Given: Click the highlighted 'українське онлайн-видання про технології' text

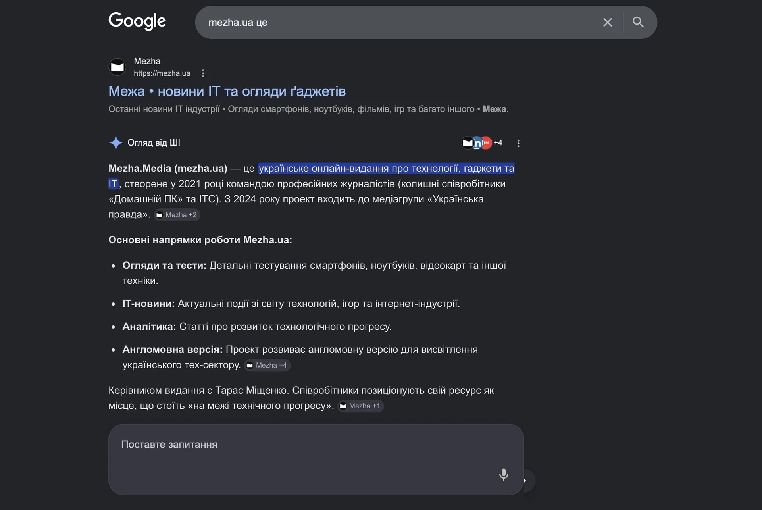Looking at the screenshot, I should tap(360, 168).
